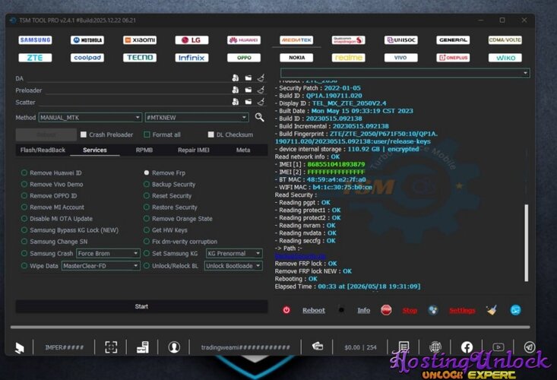Select the Nokia brand logo

tap(296, 58)
